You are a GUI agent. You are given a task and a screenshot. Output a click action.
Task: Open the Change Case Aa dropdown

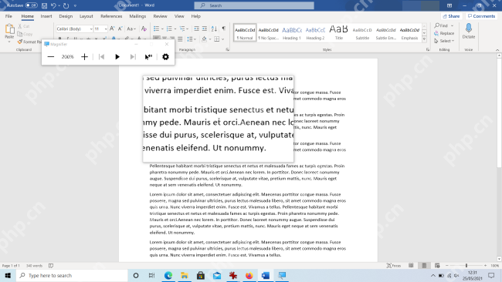(x=131, y=29)
